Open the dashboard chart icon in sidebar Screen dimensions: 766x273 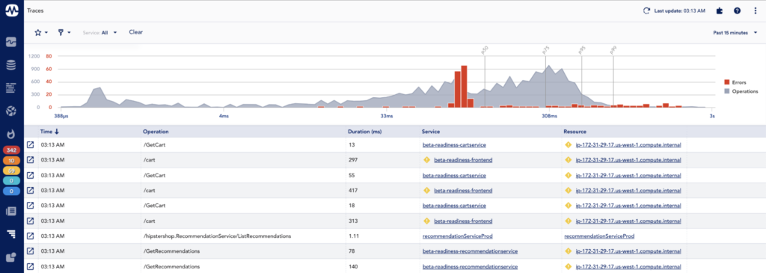11,42
